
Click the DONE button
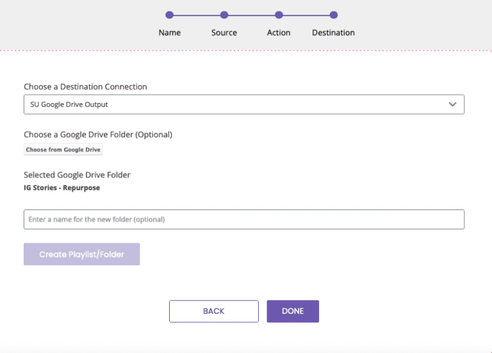point(293,311)
